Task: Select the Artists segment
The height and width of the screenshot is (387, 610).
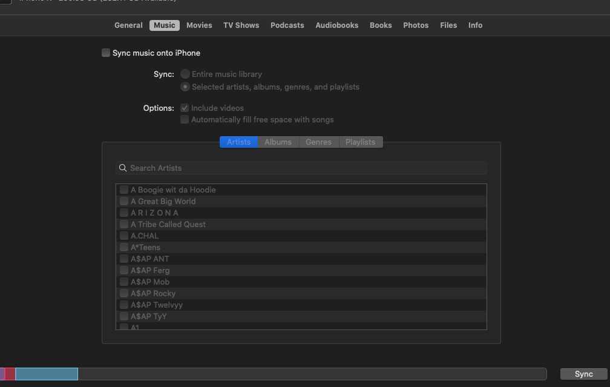Action: pos(239,142)
